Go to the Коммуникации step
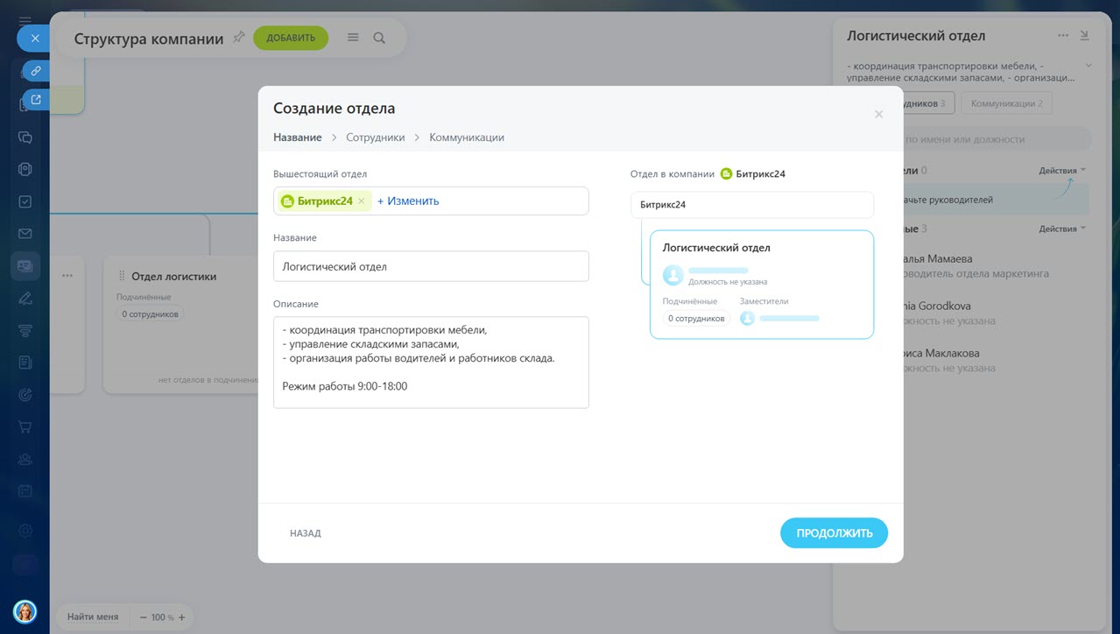 click(x=466, y=137)
